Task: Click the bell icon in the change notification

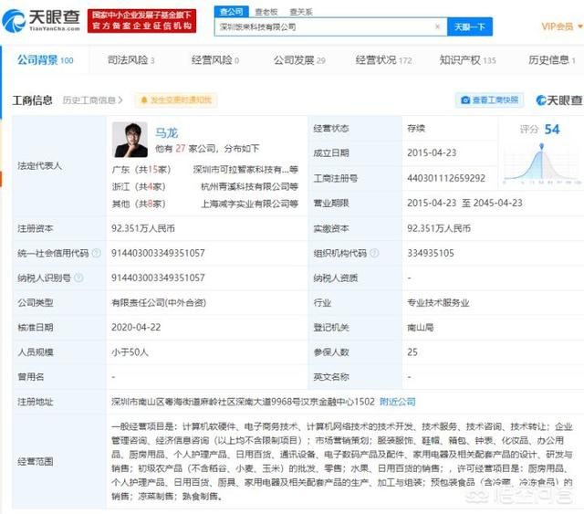Action: coord(144,100)
